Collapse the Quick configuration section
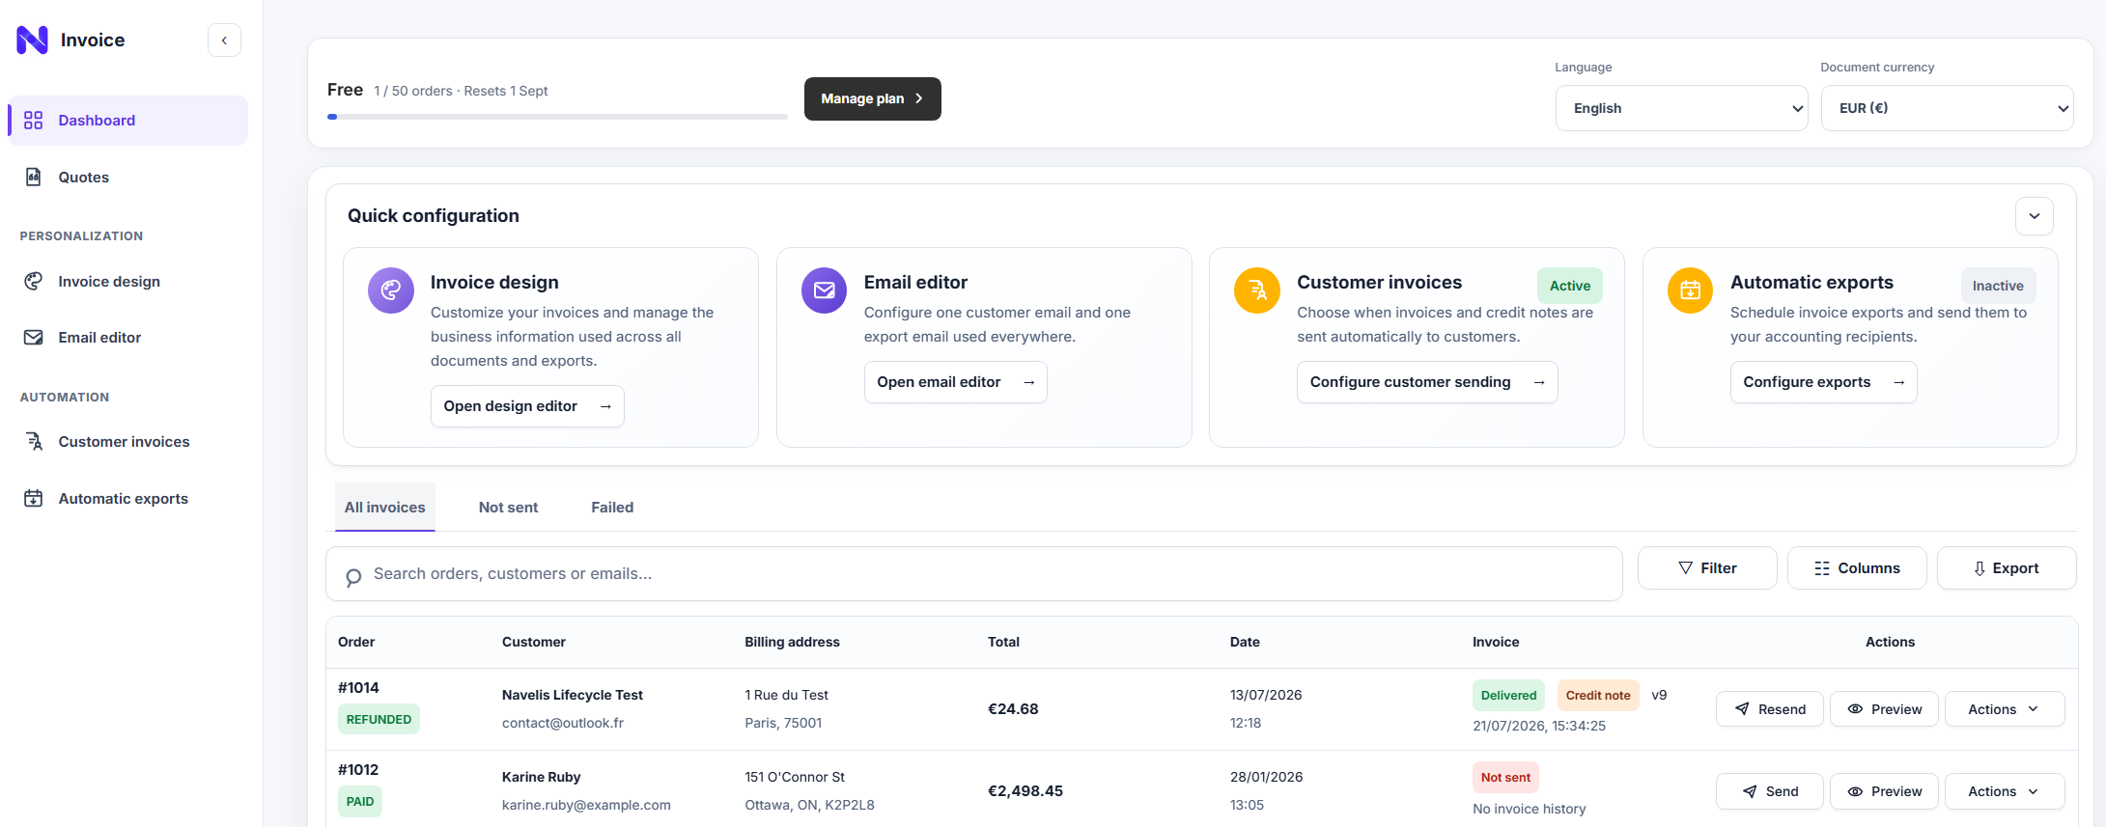2106x827 pixels. [x=2035, y=216]
